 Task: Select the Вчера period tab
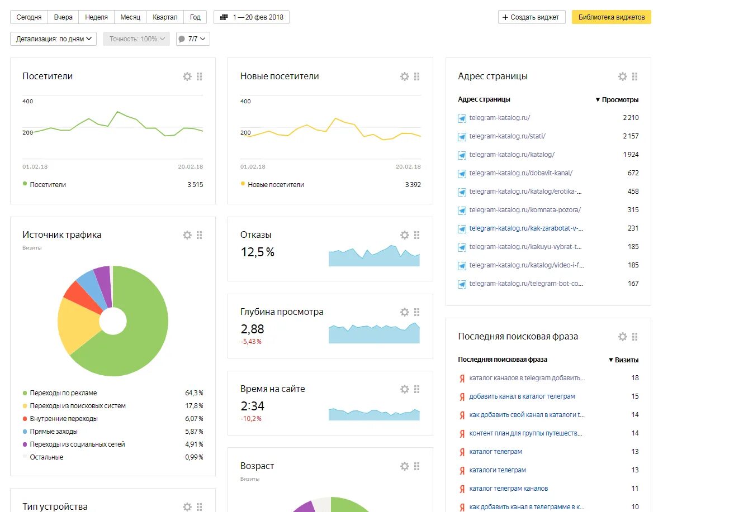[63, 17]
